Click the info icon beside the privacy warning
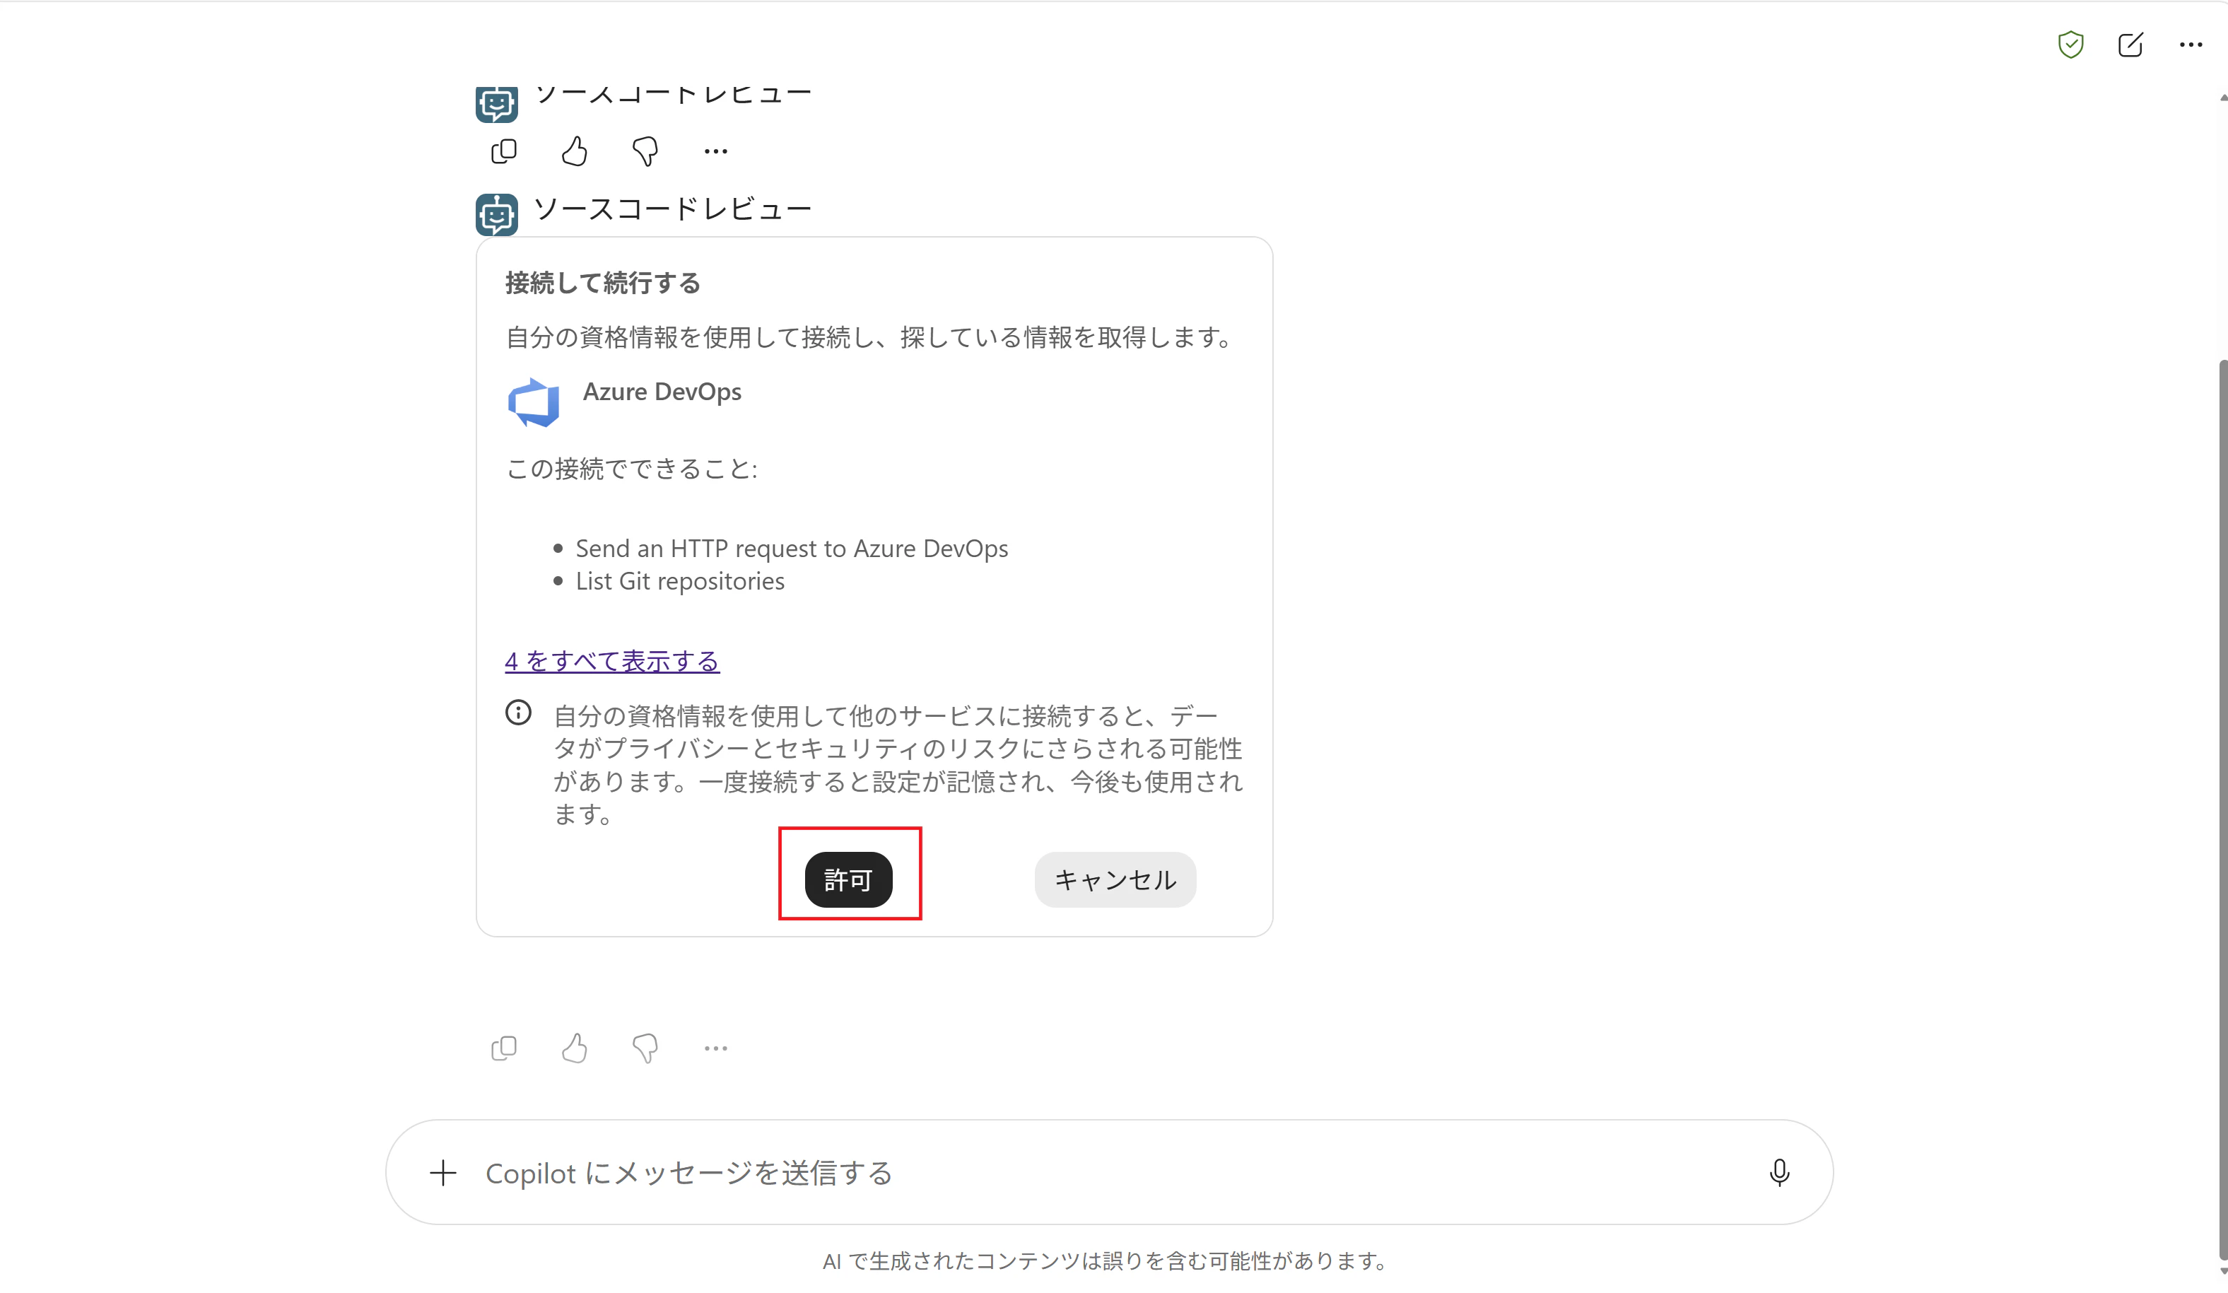 (518, 713)
